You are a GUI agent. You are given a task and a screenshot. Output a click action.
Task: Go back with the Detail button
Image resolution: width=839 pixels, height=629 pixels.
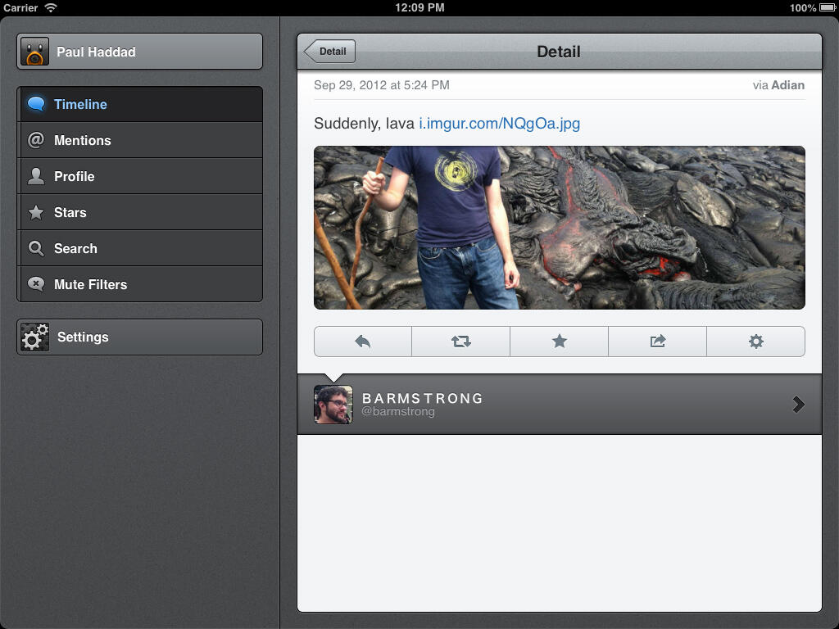(x=329, y=52)
